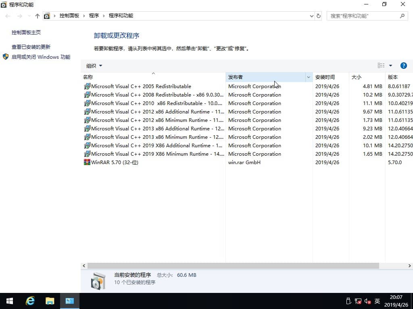Screen dimensions: 413x309
Task: Expand the address bar history dropdown
Action: point(312,16)
